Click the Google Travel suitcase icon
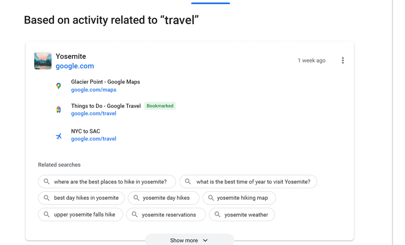Viewport: 405px width, 245px height. (59, 109)
